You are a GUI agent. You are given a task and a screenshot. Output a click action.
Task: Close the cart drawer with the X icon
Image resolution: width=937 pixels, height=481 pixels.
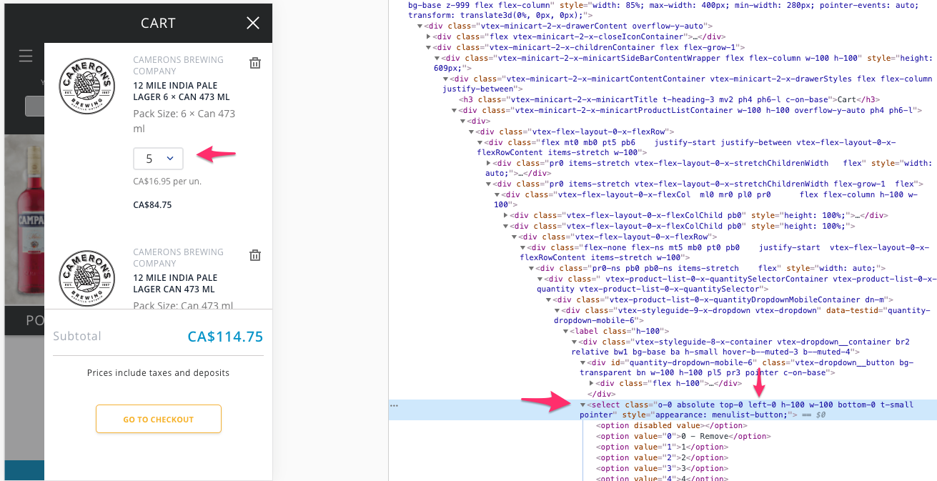[x=253, y=23]
